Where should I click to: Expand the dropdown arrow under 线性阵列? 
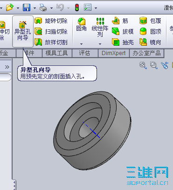[100, 44]
